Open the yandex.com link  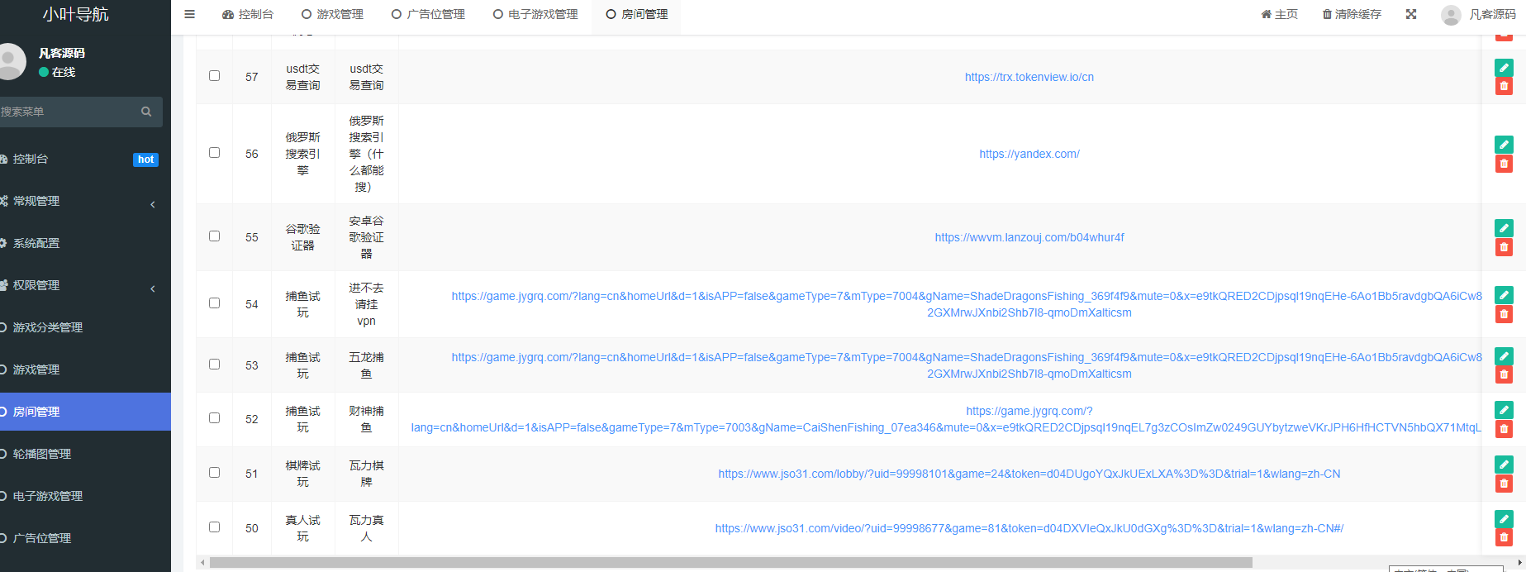tap(1029, 154)
